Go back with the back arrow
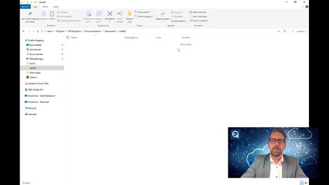The image size is (329, 185). pos(24,31)
